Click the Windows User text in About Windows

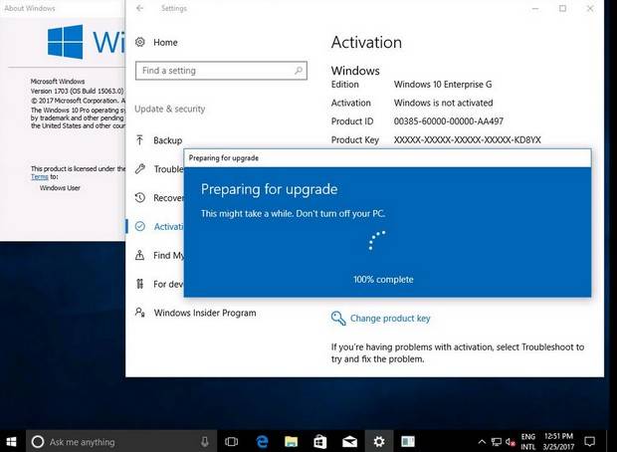coord(60,188)
